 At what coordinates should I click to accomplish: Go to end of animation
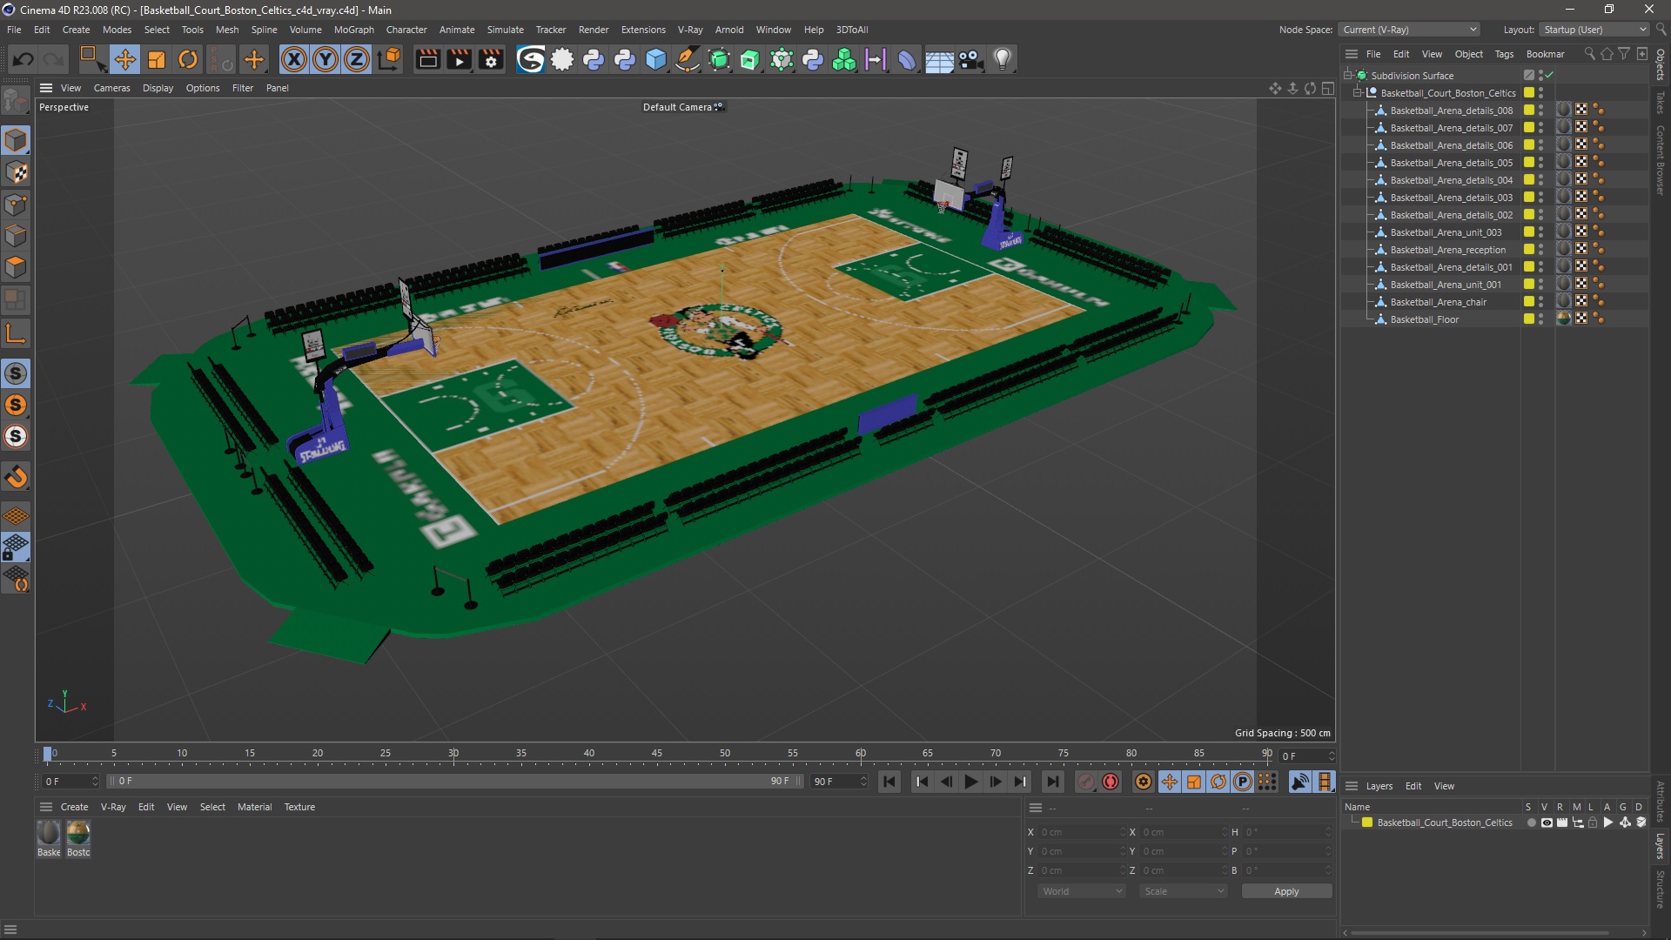pyautogui.click(x=1052, y=782)
